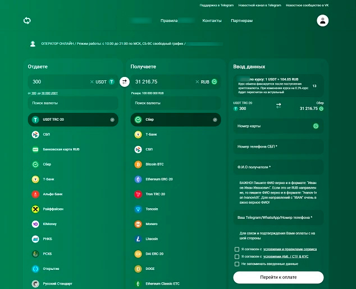Viewport: 356px width, 289px height.
Task: Click the Номер карты input field
Action: click(279, 126)
